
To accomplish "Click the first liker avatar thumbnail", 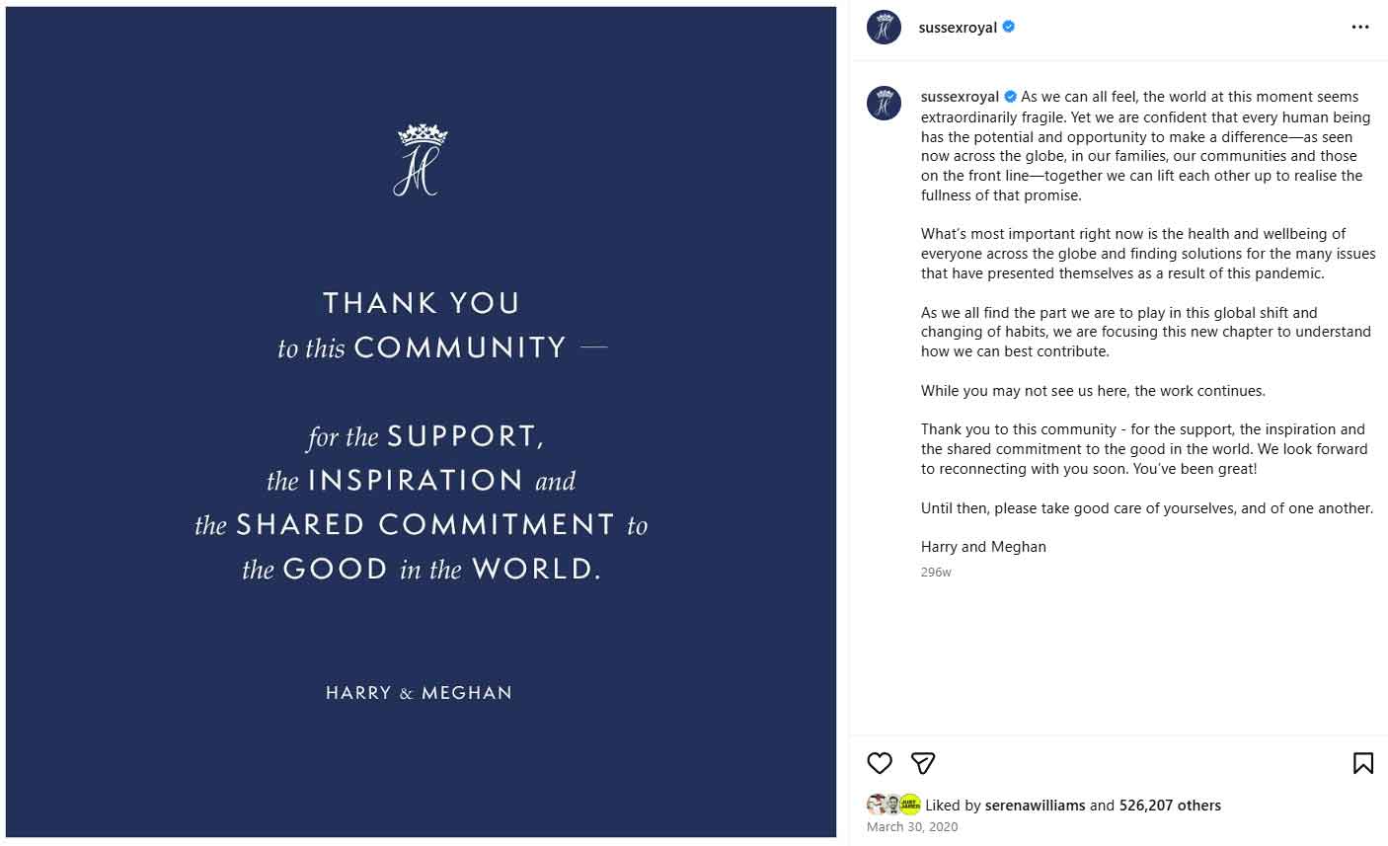I will [x=876, y=805].
